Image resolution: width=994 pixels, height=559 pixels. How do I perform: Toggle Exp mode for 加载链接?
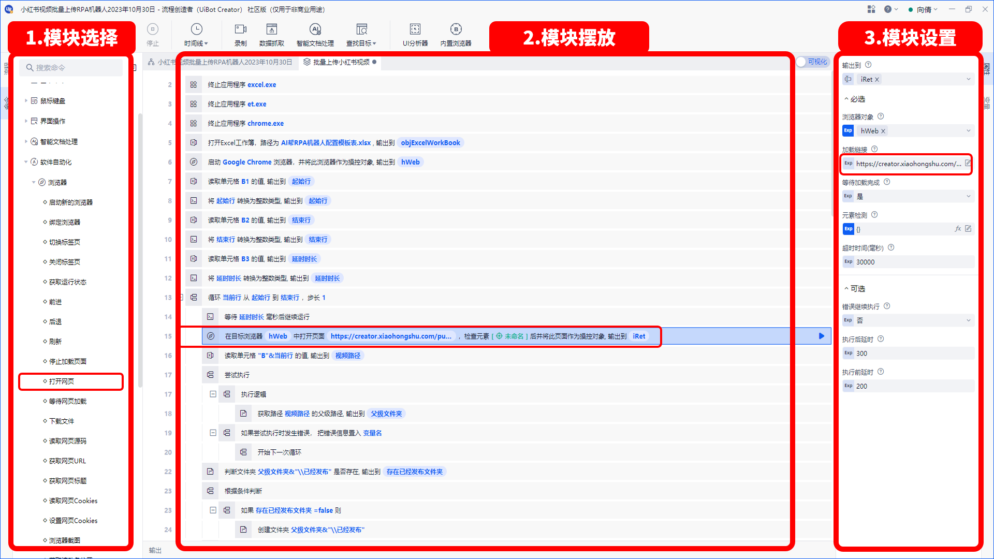848,164
